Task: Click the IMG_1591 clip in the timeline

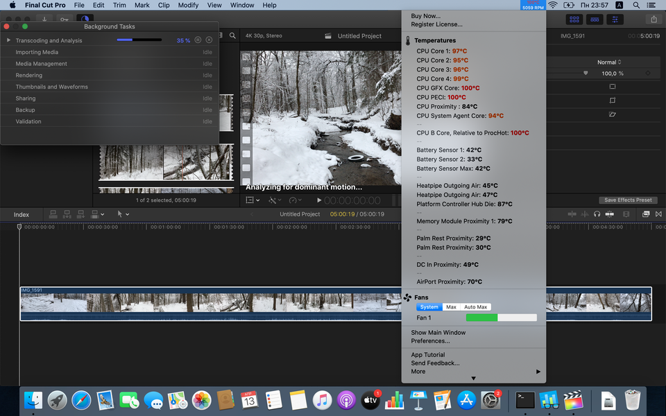Action: coord(208,304)
